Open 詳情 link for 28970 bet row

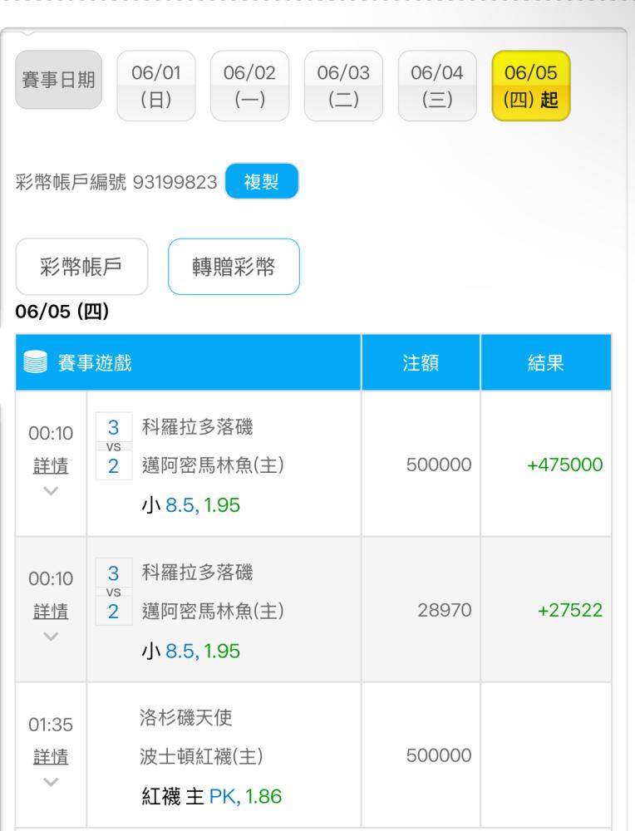pos(51,611)
